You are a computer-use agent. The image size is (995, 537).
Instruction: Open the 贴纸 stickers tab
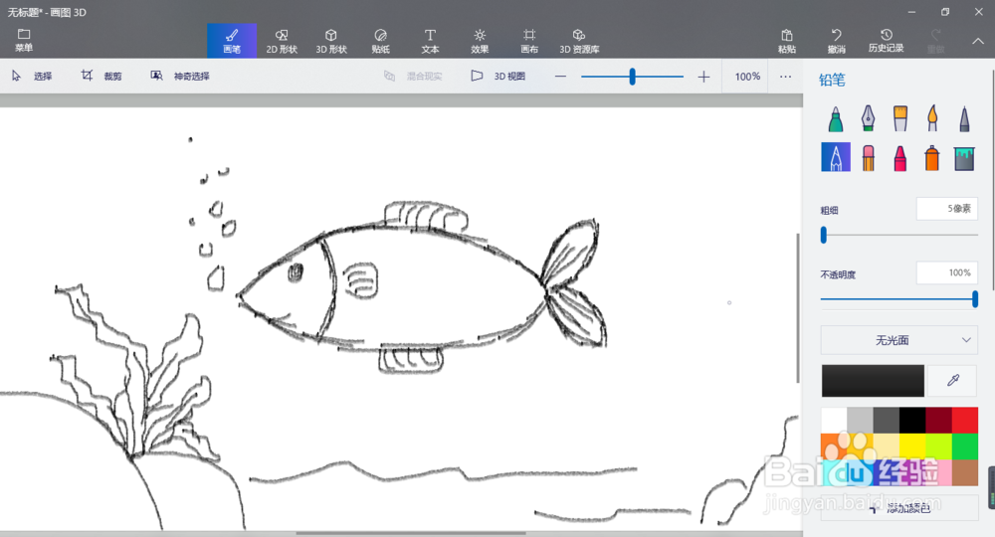[x=381, y=41]
